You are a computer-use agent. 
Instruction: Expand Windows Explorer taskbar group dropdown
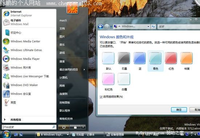click(68, 135)
